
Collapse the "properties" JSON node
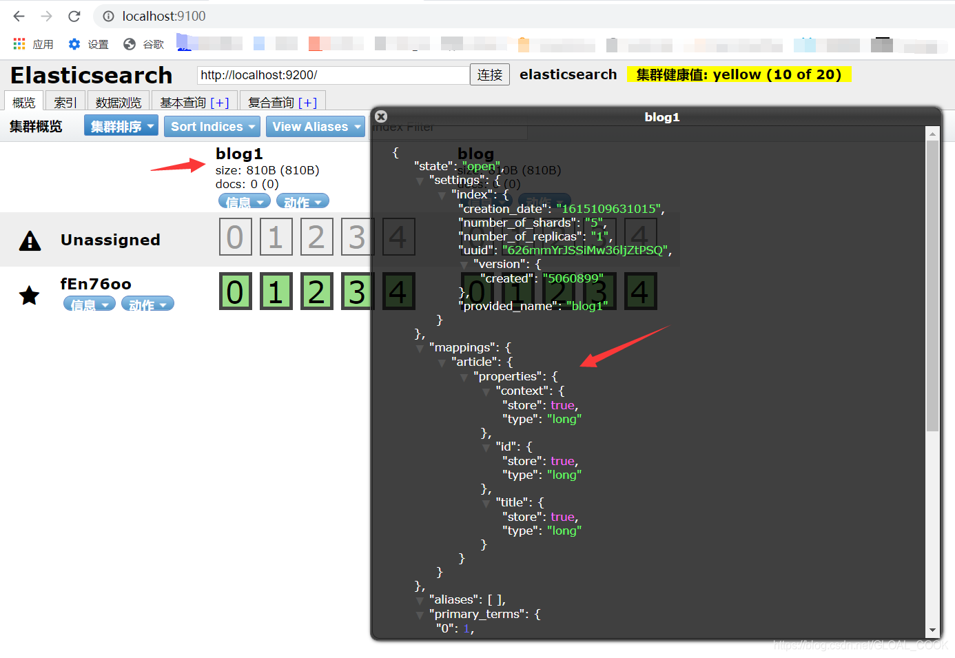(464, 377)
